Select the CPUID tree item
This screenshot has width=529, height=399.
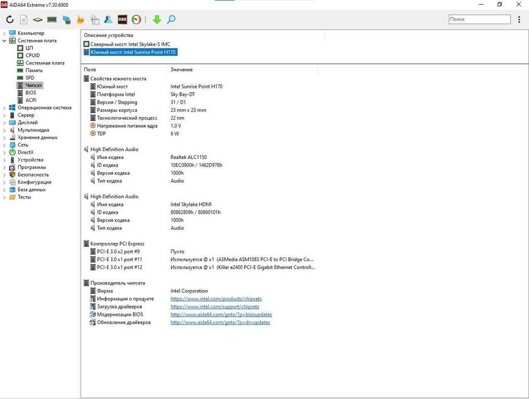pos(32,55)
